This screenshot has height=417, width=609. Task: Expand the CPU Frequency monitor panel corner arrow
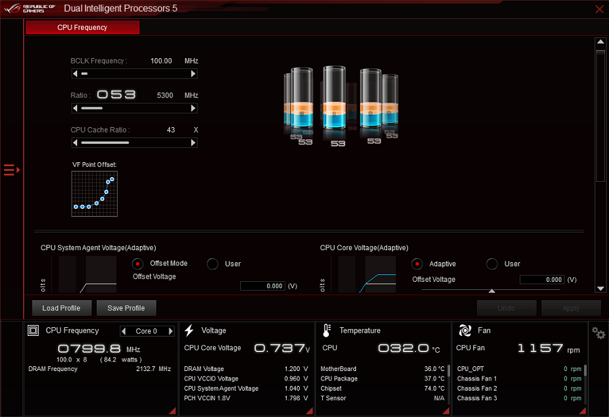172,411
